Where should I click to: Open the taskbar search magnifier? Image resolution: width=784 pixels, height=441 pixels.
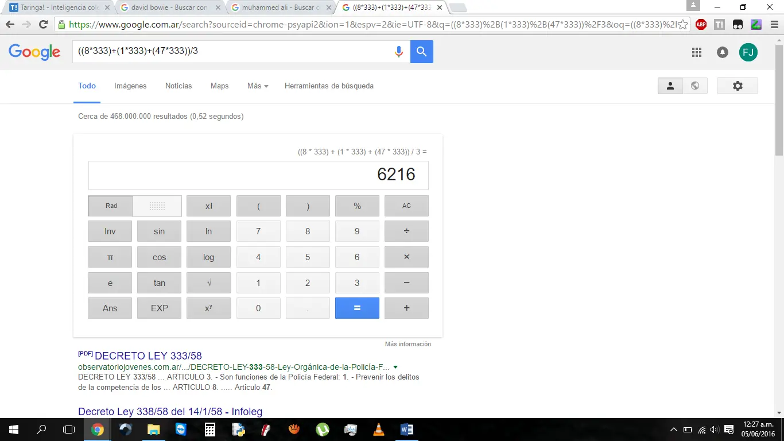click(x=41, y=430)
